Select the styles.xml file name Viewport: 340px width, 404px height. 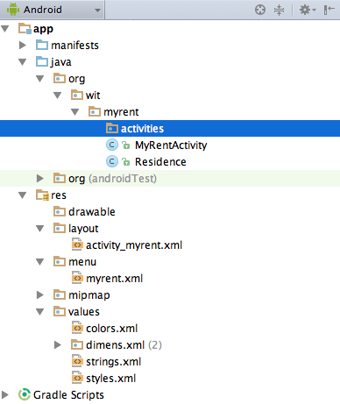[x=110, y=379]
